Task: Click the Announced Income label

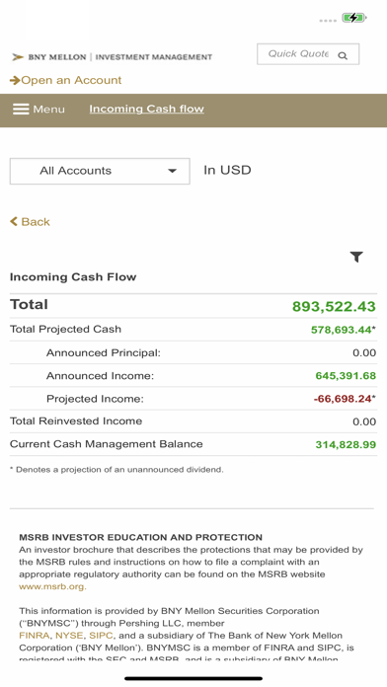Action: (x=101, y=376)
